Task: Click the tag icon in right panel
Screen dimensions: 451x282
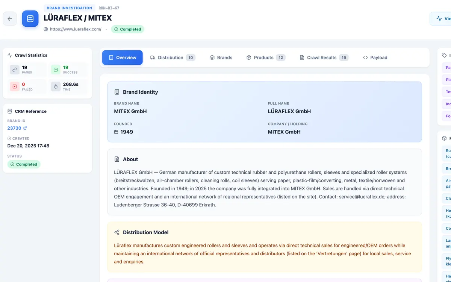Action: 444,55
